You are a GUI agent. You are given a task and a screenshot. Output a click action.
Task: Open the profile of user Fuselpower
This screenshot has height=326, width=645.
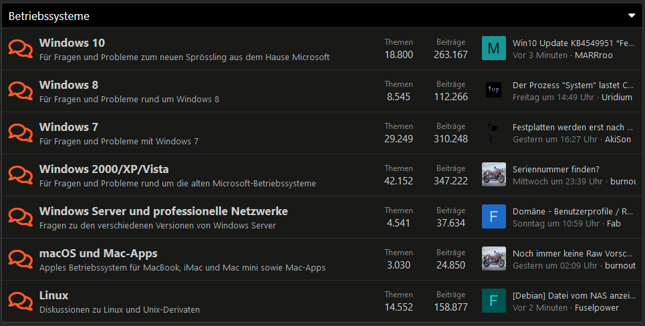coord(596,307)
